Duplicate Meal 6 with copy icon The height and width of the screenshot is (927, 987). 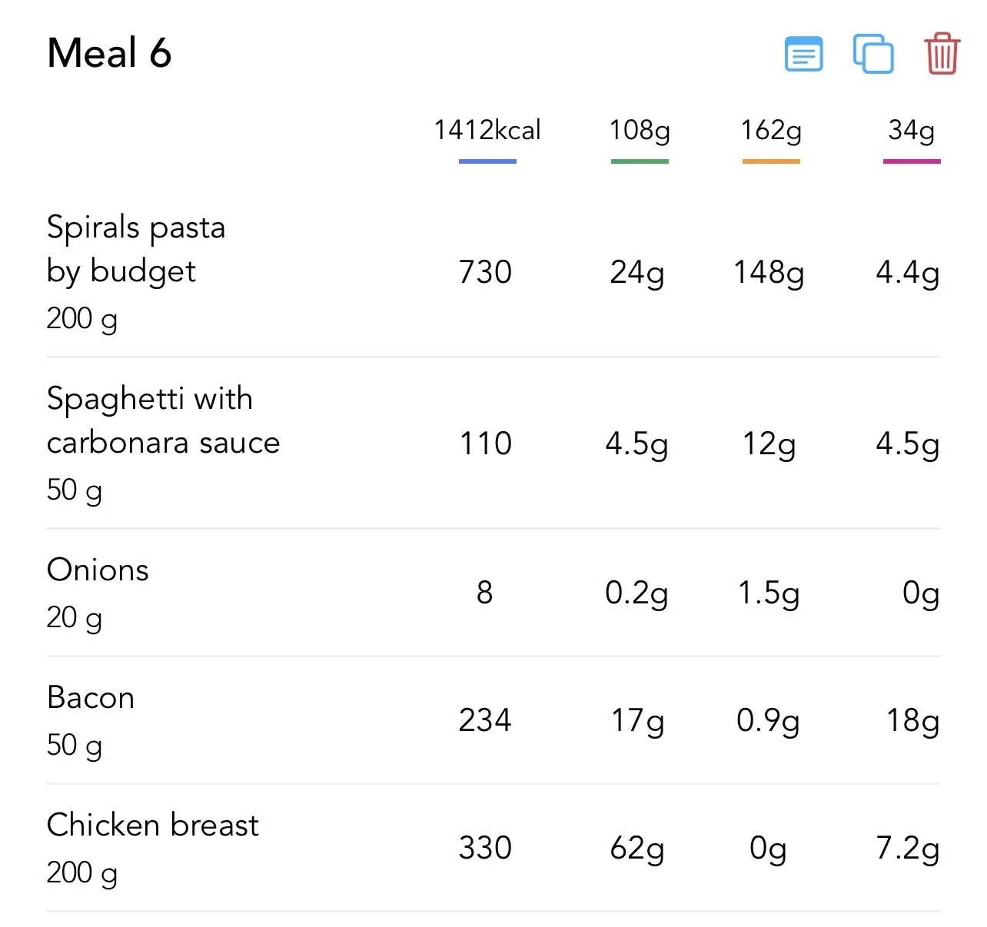click(x=873, y=54)
